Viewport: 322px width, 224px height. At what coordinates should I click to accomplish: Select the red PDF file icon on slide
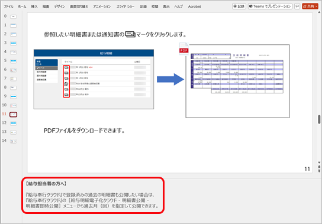(184, 48)
